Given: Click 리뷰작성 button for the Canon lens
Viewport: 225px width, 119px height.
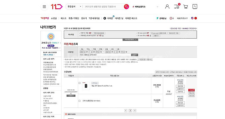Looking at the screenshot, I should tap(180, 92).
